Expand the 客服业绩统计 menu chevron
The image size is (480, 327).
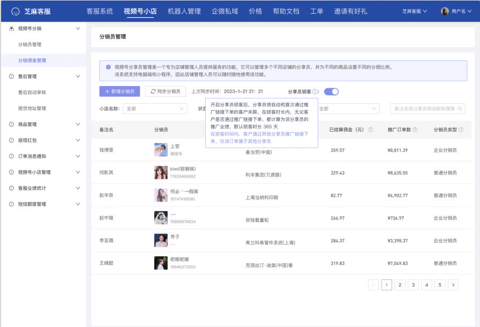tap(78, 188)
